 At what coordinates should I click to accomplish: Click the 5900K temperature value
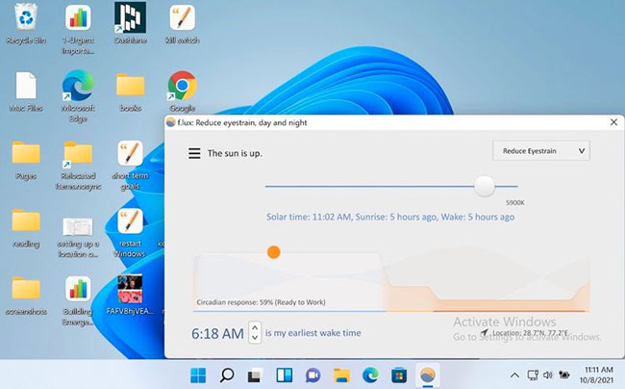pyautogui.click(x=515, y=202)
